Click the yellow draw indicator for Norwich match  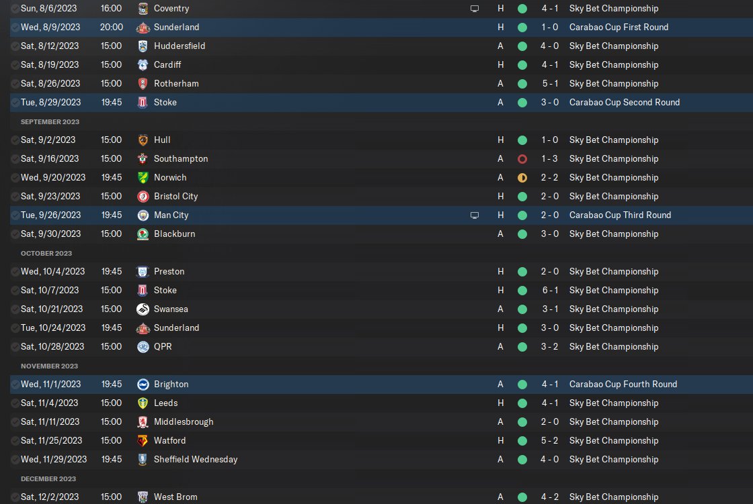(x=522, y=178)
